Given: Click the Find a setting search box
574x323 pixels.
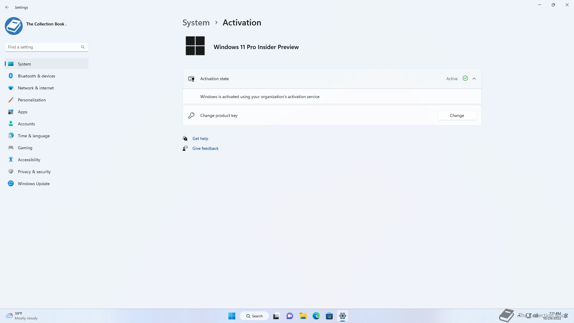Looking at the screenshot, I should pyautogui.click(x=47, y=47).
